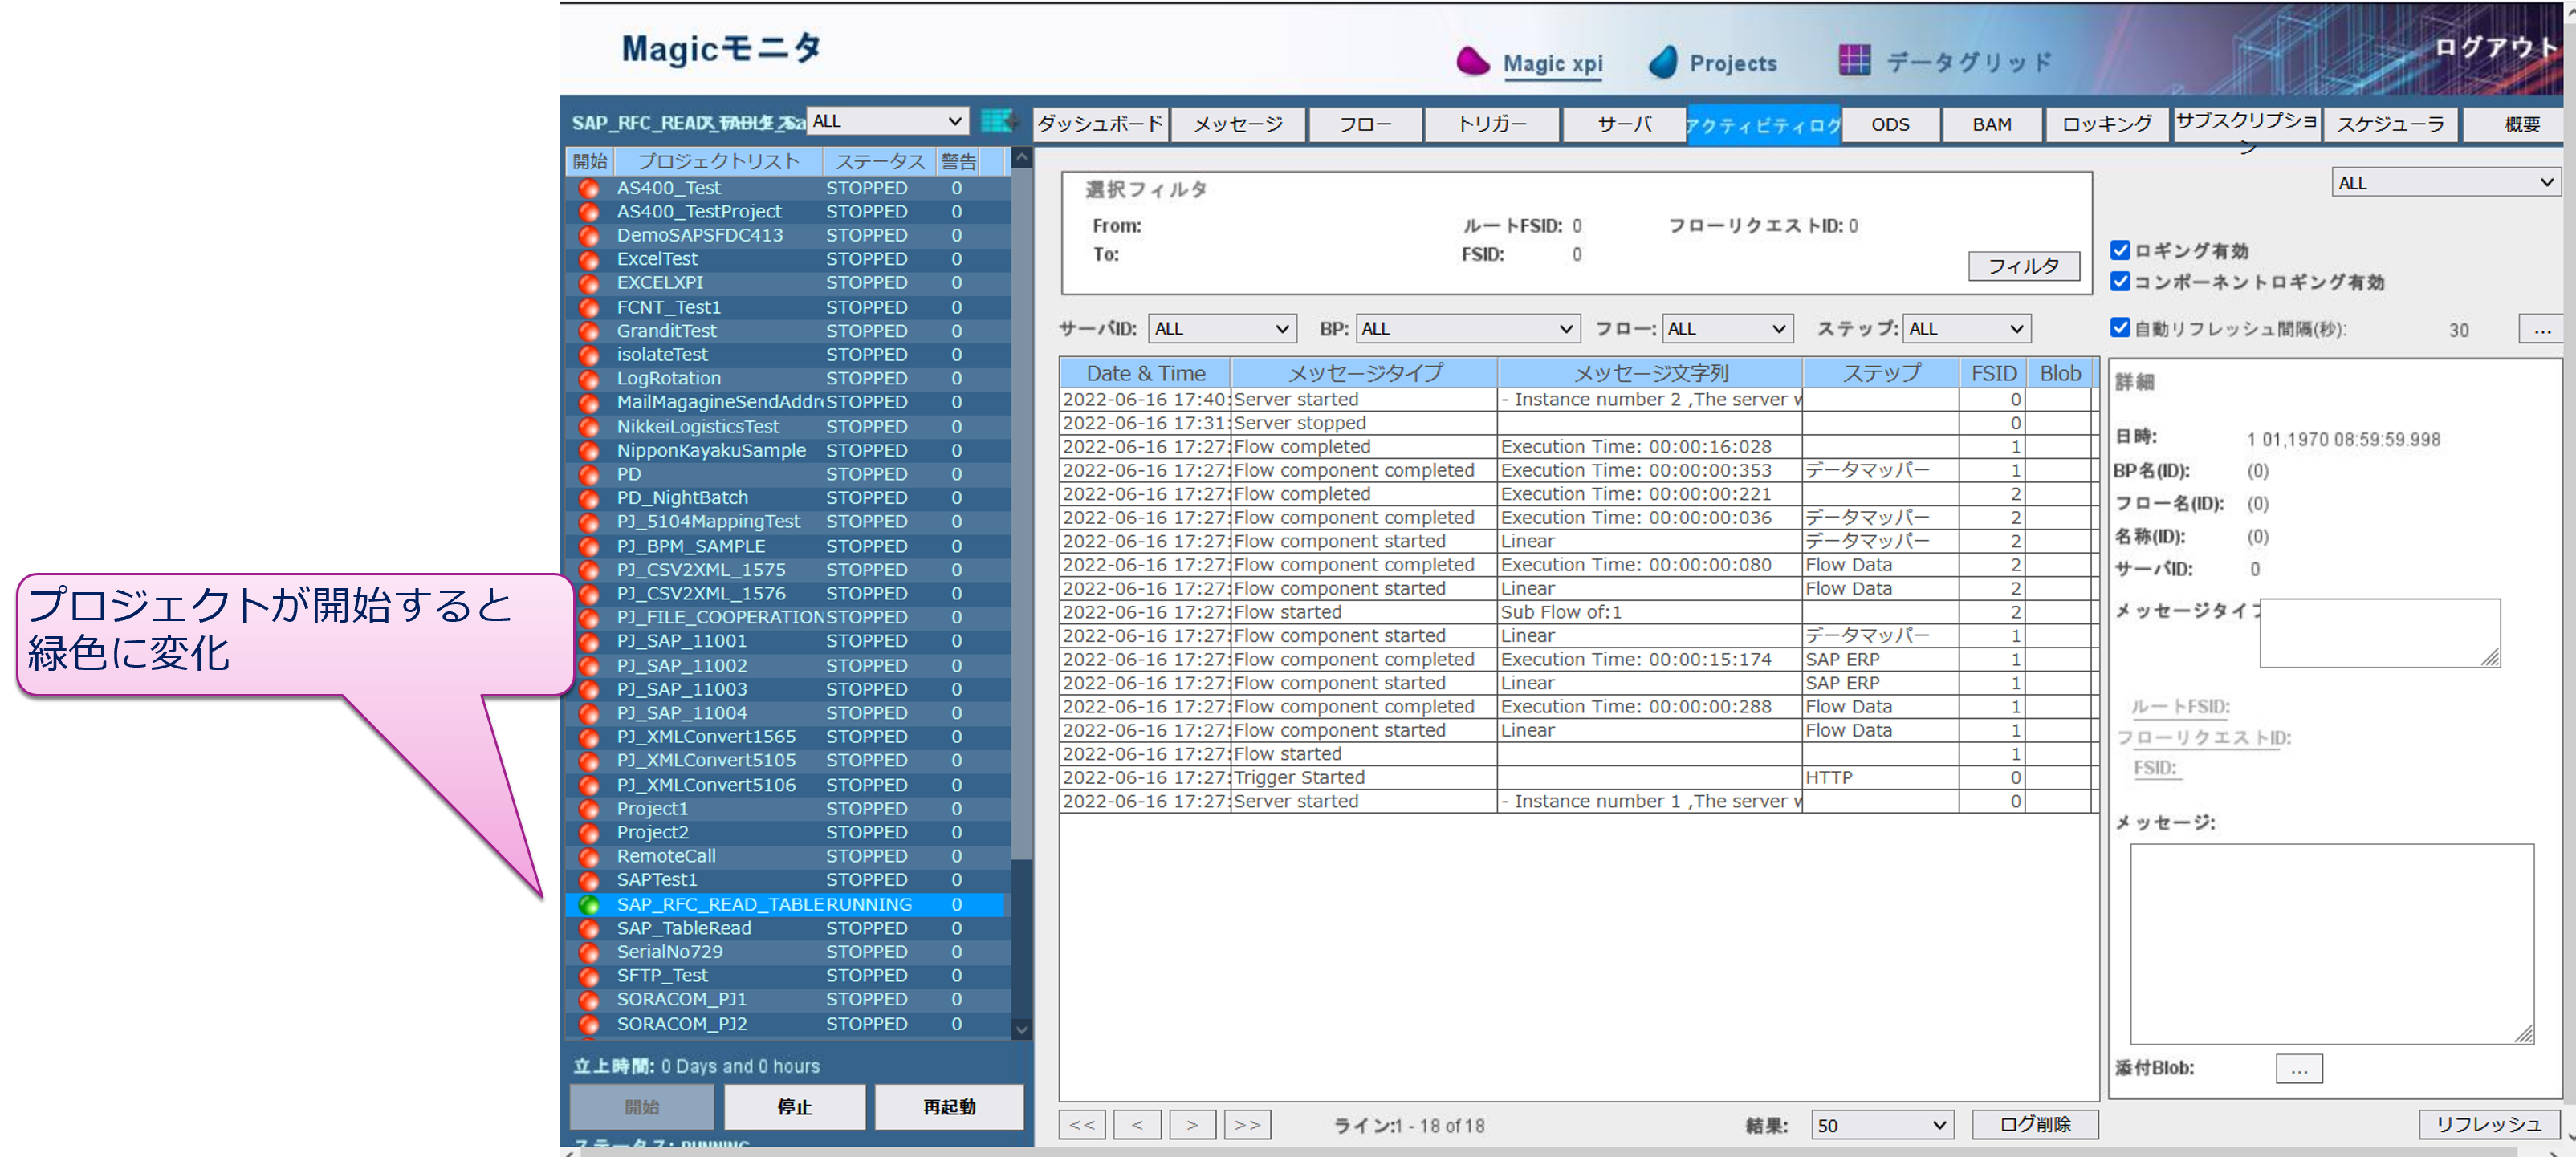Click the red status icon for isolateTest
This screenshot has width=2576, height=1157.
pyautogui.click(x=589, y=355)
